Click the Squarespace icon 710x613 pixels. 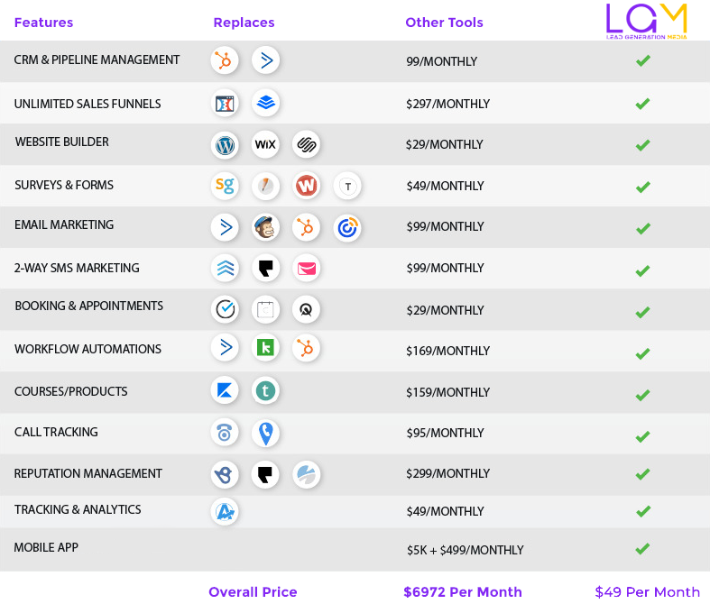[307, 144]
